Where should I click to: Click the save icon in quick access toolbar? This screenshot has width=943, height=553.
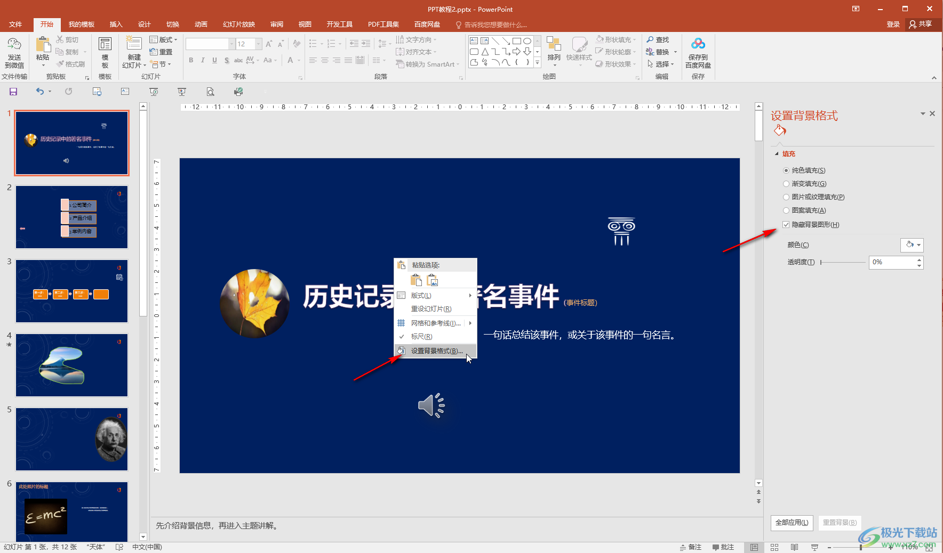(x=13, y=92)
